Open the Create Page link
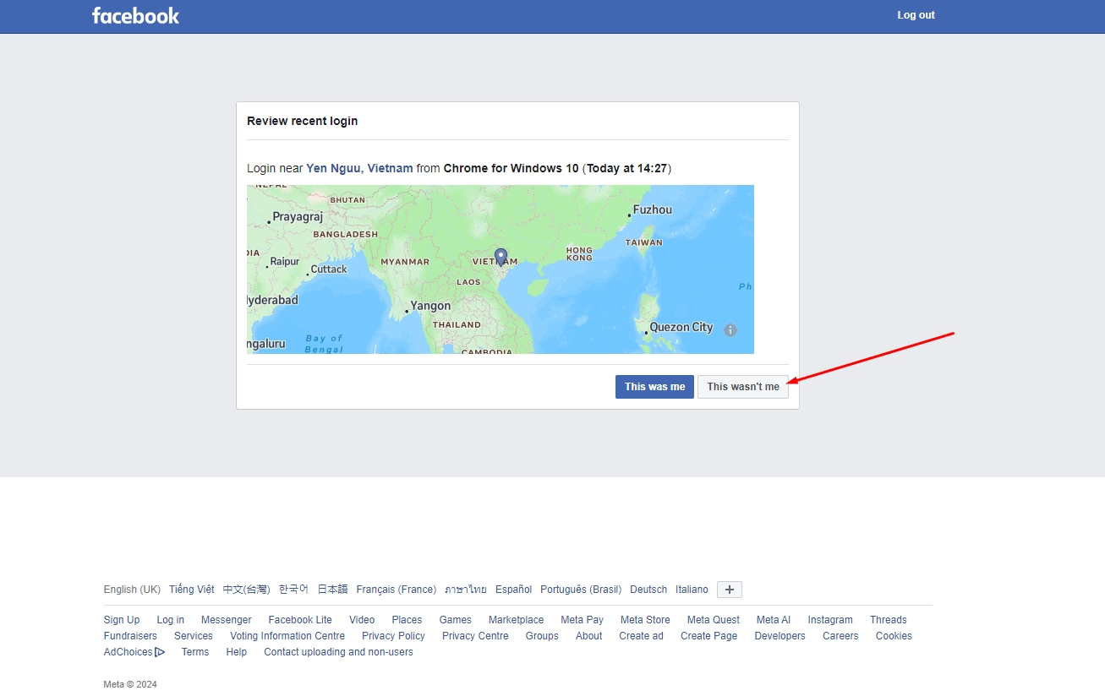This screenshot has height=696, width=1105. (x=709, y=636)
